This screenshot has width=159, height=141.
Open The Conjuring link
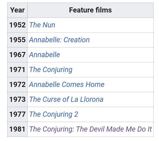(x=51, y=70)
